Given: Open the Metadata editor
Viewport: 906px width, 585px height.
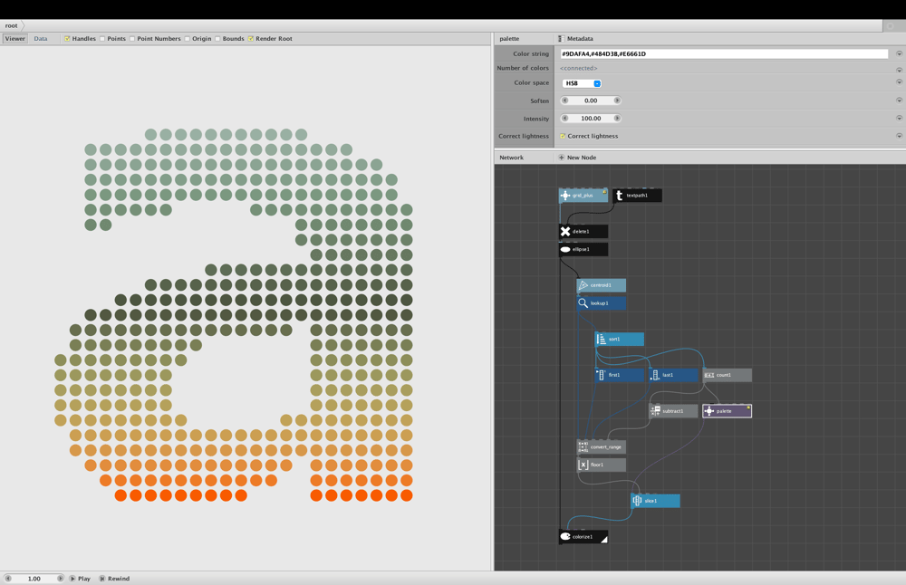Looking at the screenshot, I should (x=576, y=39).
